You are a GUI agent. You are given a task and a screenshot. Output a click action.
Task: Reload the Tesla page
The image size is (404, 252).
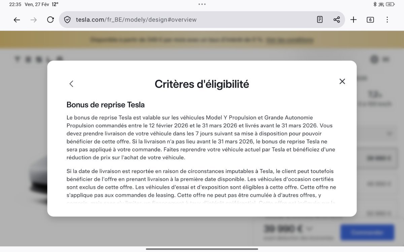point(50,20)
